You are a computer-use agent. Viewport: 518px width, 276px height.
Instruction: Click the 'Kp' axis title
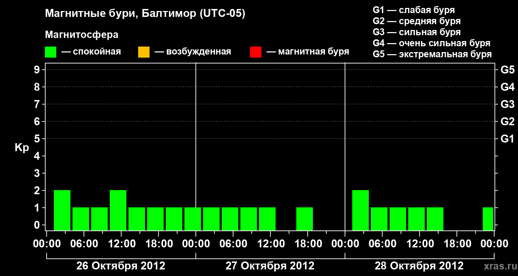[x=22, y=148]
